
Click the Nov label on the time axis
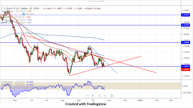click(x=109, y=100)
